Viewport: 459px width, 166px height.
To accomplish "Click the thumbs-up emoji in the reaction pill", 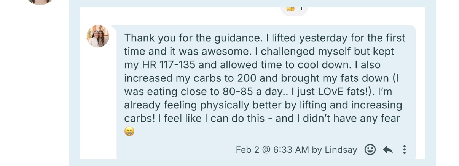I will pos(290,8).
